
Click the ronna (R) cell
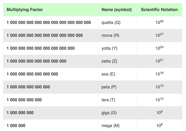coord(110,35)
